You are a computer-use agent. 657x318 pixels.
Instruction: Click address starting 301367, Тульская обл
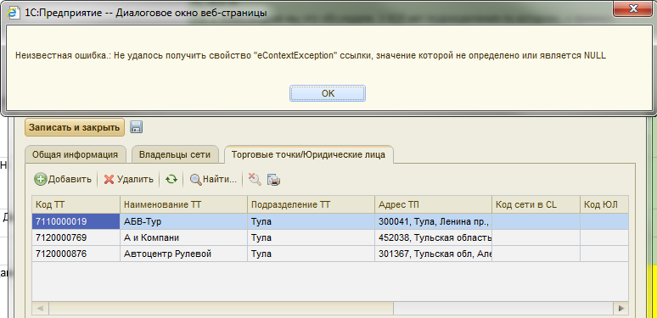click(433, 254)
